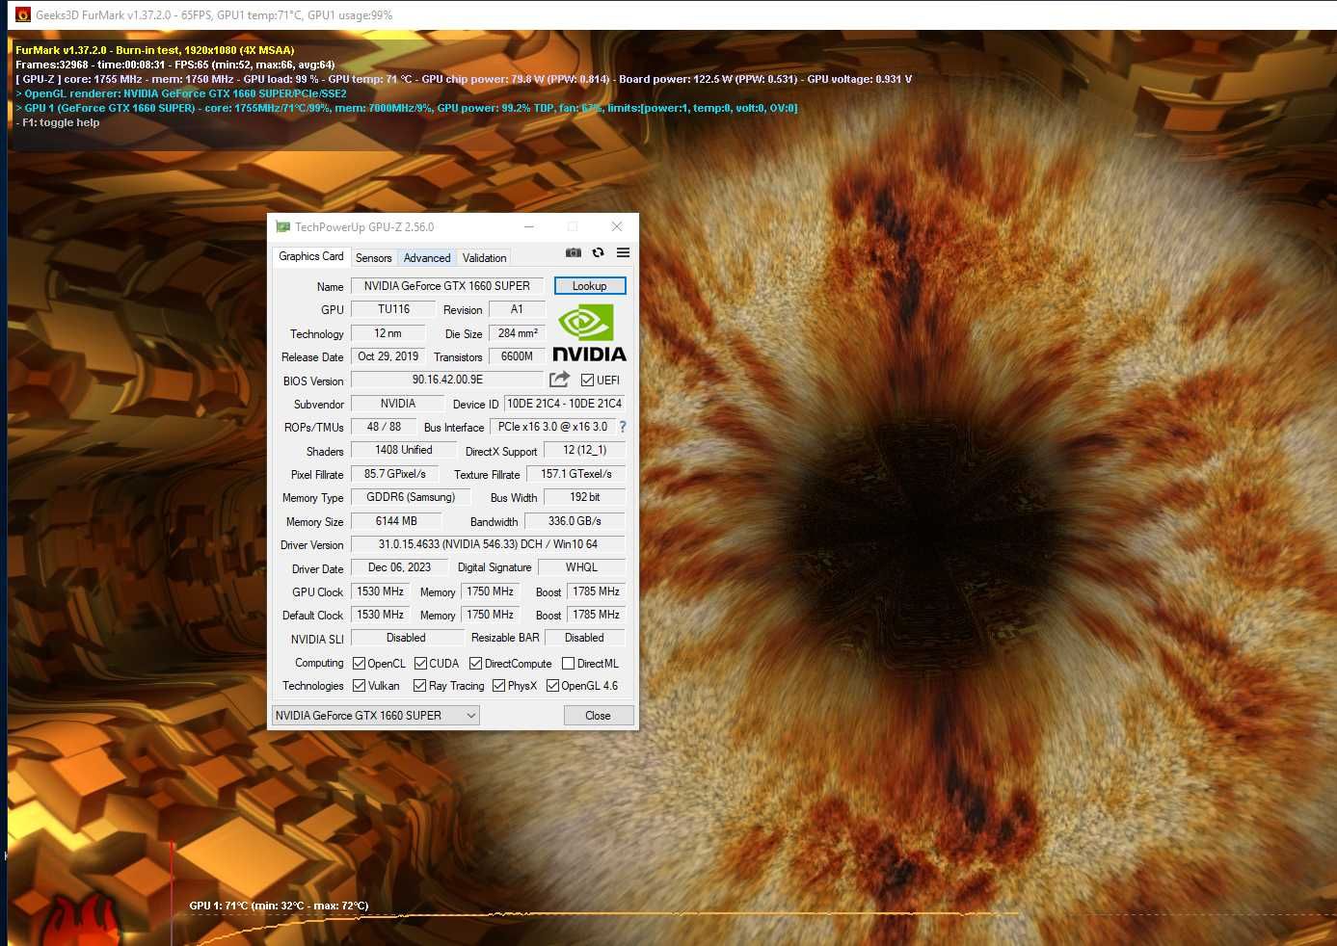Viewport: 1337px width, 946px height.
Task: Click the DirectX Support 12 (12_1) value
Action: tap(585, 450)
